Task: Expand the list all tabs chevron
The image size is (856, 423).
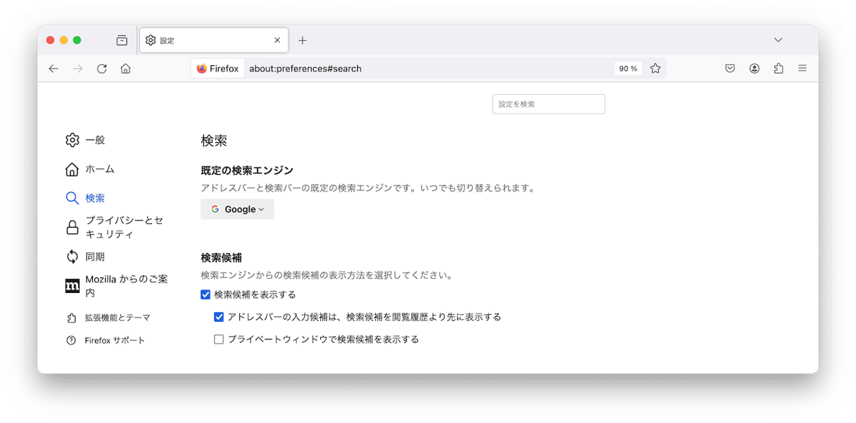Action: 778,40
